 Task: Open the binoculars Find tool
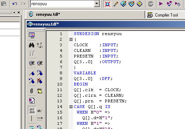coord(31,45)
